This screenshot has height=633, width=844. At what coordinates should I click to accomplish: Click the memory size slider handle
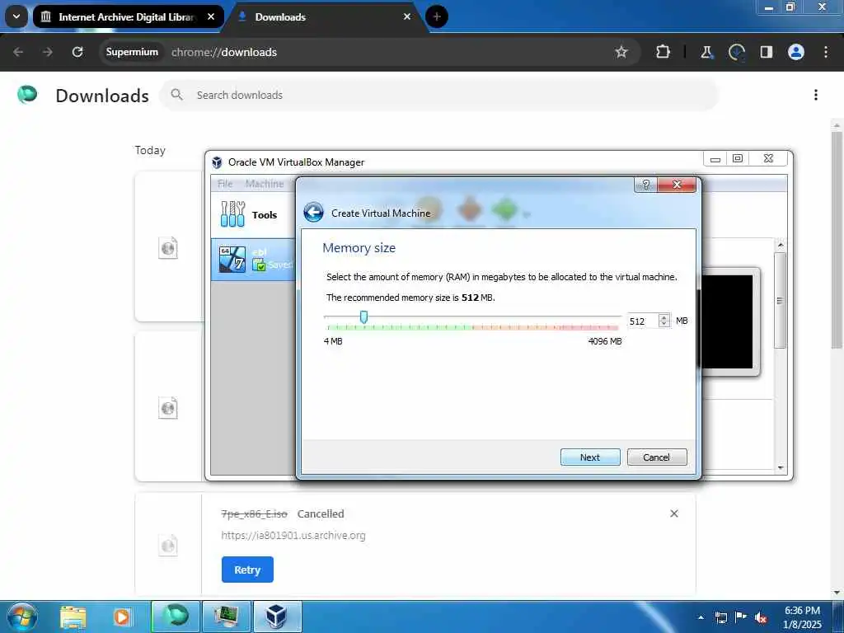point(363,317)
